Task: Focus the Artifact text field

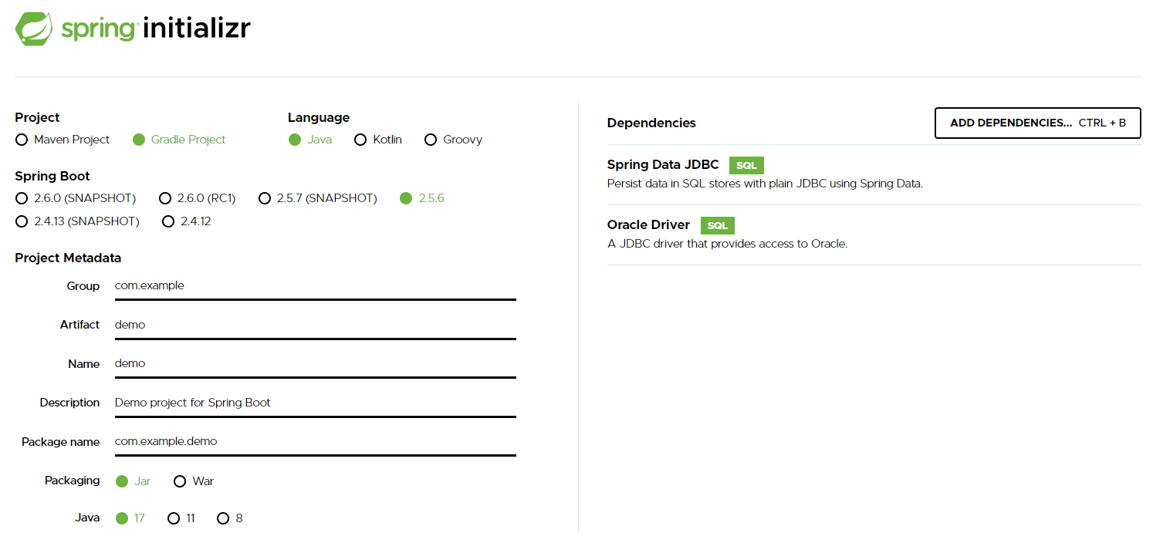Action: 315,325
